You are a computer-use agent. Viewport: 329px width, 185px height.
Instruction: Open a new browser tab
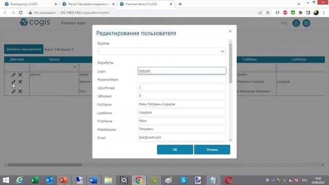[180, 4]
